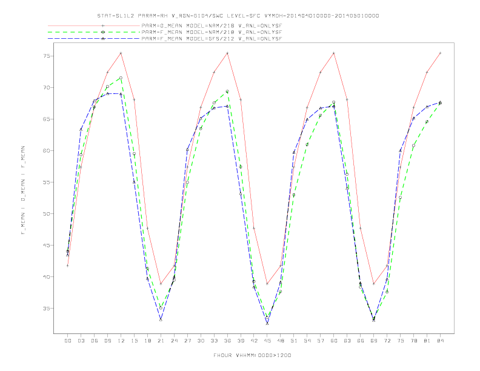Screen dimensions: 480x371
Task: Click the green dashed line sample in legend
Action: [x=94, y=32]
